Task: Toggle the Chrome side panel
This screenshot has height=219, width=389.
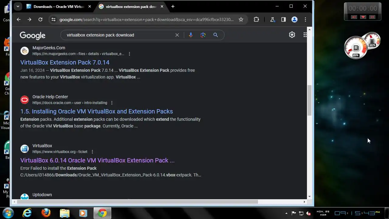Action: (283, 19)
